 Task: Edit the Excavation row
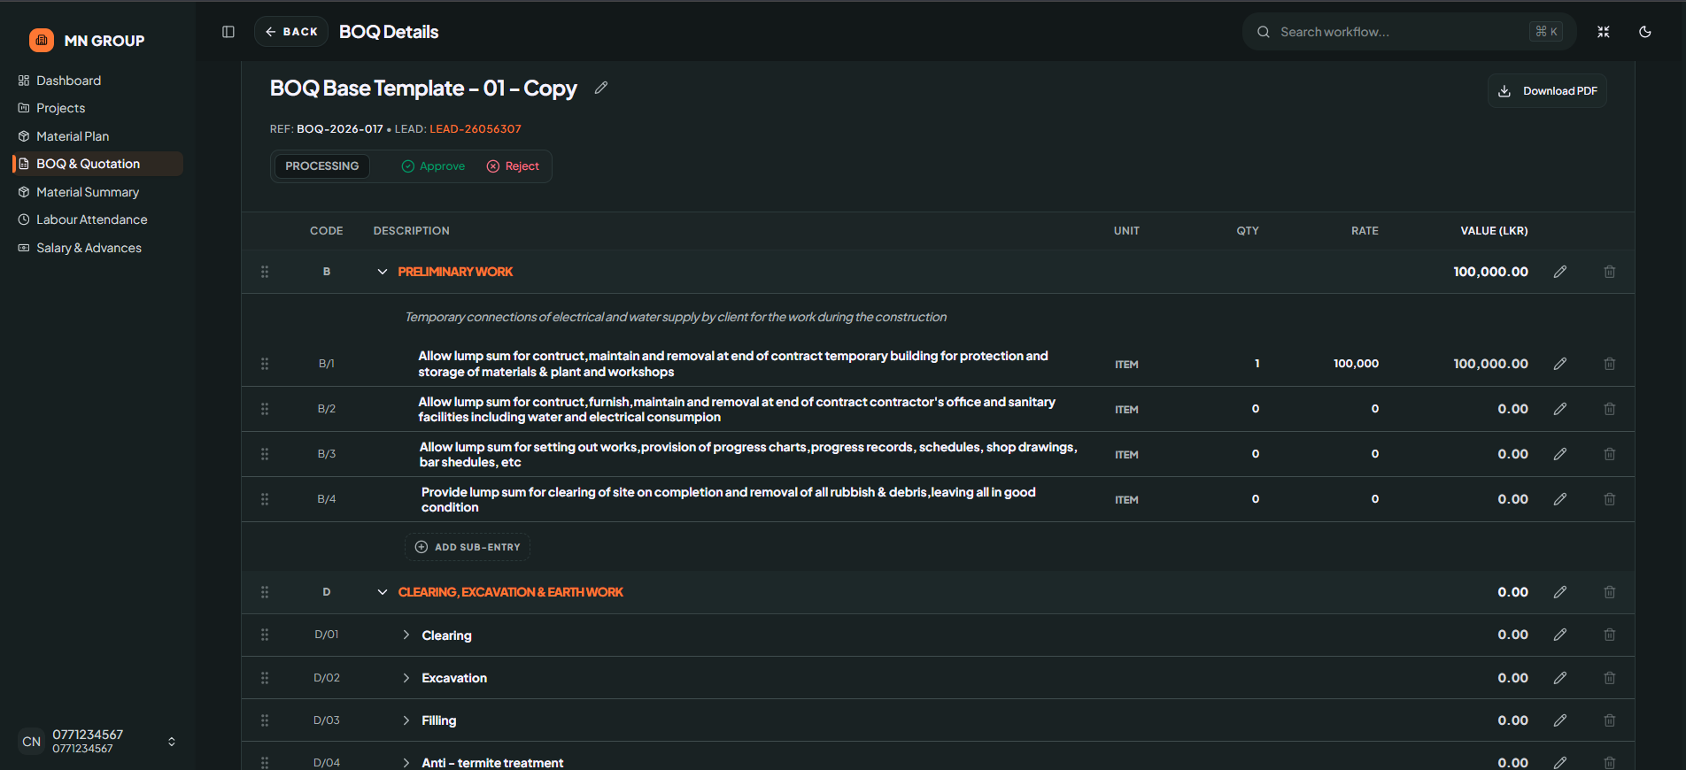pos(1560,678)
